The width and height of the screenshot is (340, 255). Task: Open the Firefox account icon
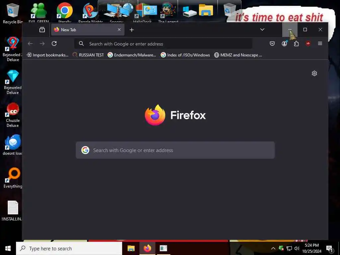click(x=284, y=43)
